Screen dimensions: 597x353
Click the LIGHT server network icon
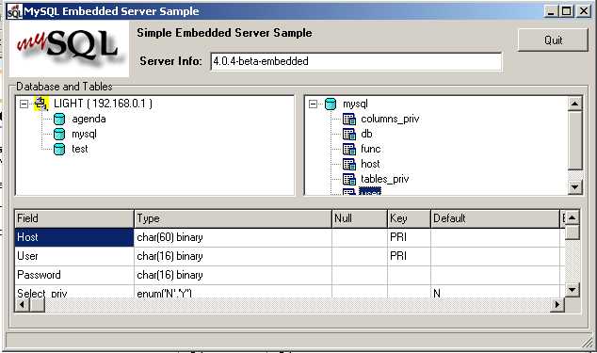click(x=41, y=104)
